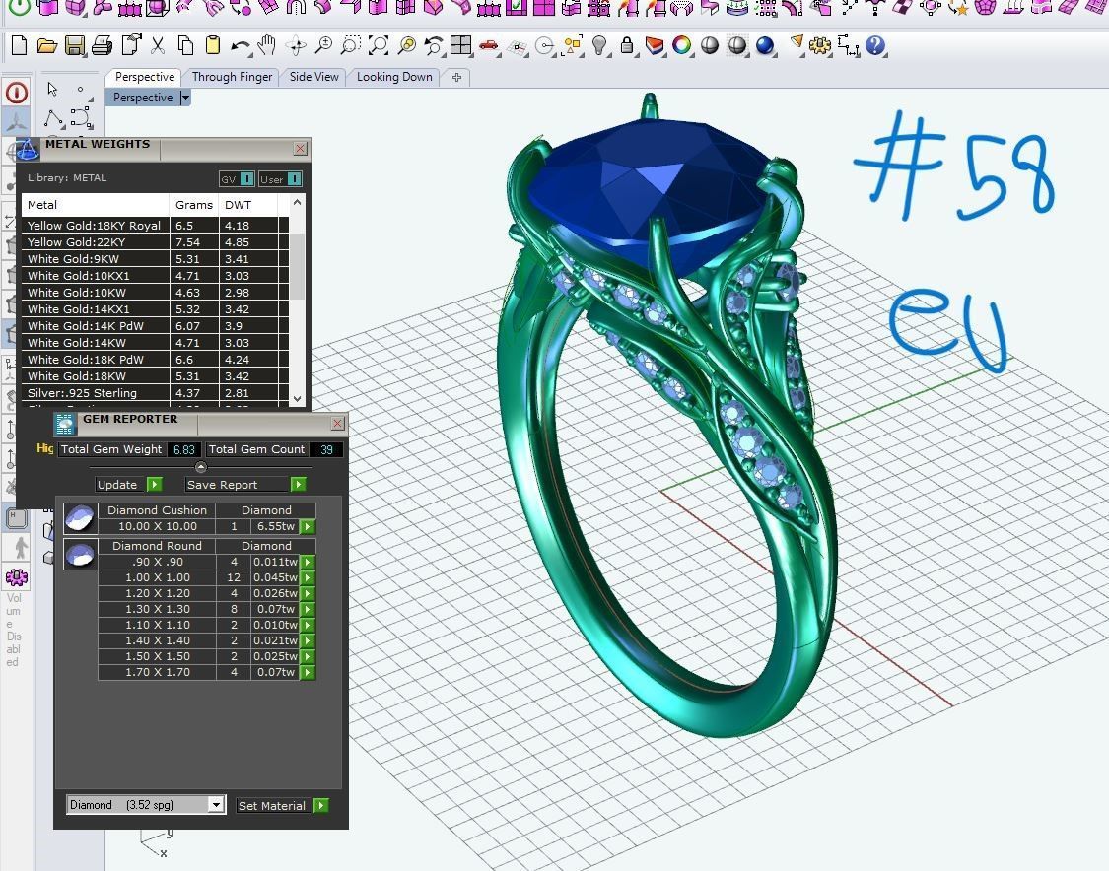Open Options gear icon
The image size is (1109, 871).
pyautogui.click(x=820, y=46)
